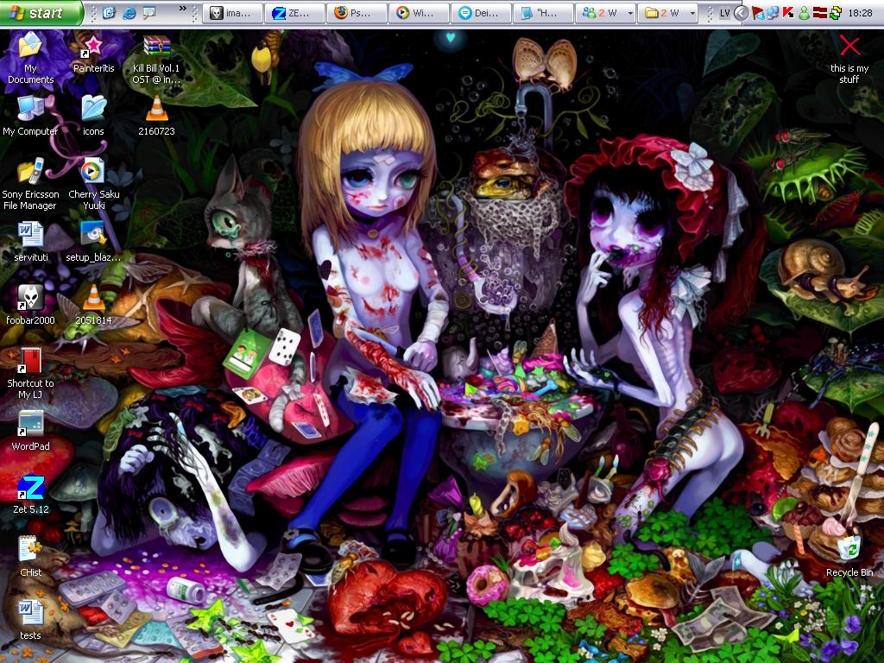Viewport: 884px width, 663px height.
Task: Open the Start menu
Action: click(41, 13)
